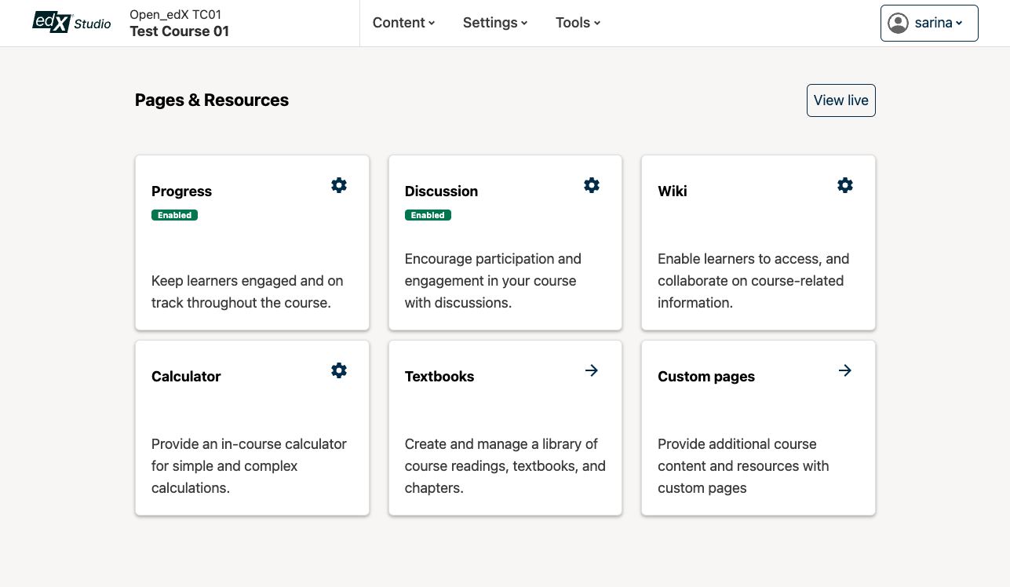Viewport: 1010px width, 587px height.
Task: Open Progress settings gear icon
Action: (x=339, y=185)
